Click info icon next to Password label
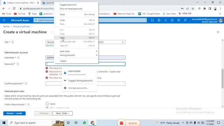 (18, 64)
